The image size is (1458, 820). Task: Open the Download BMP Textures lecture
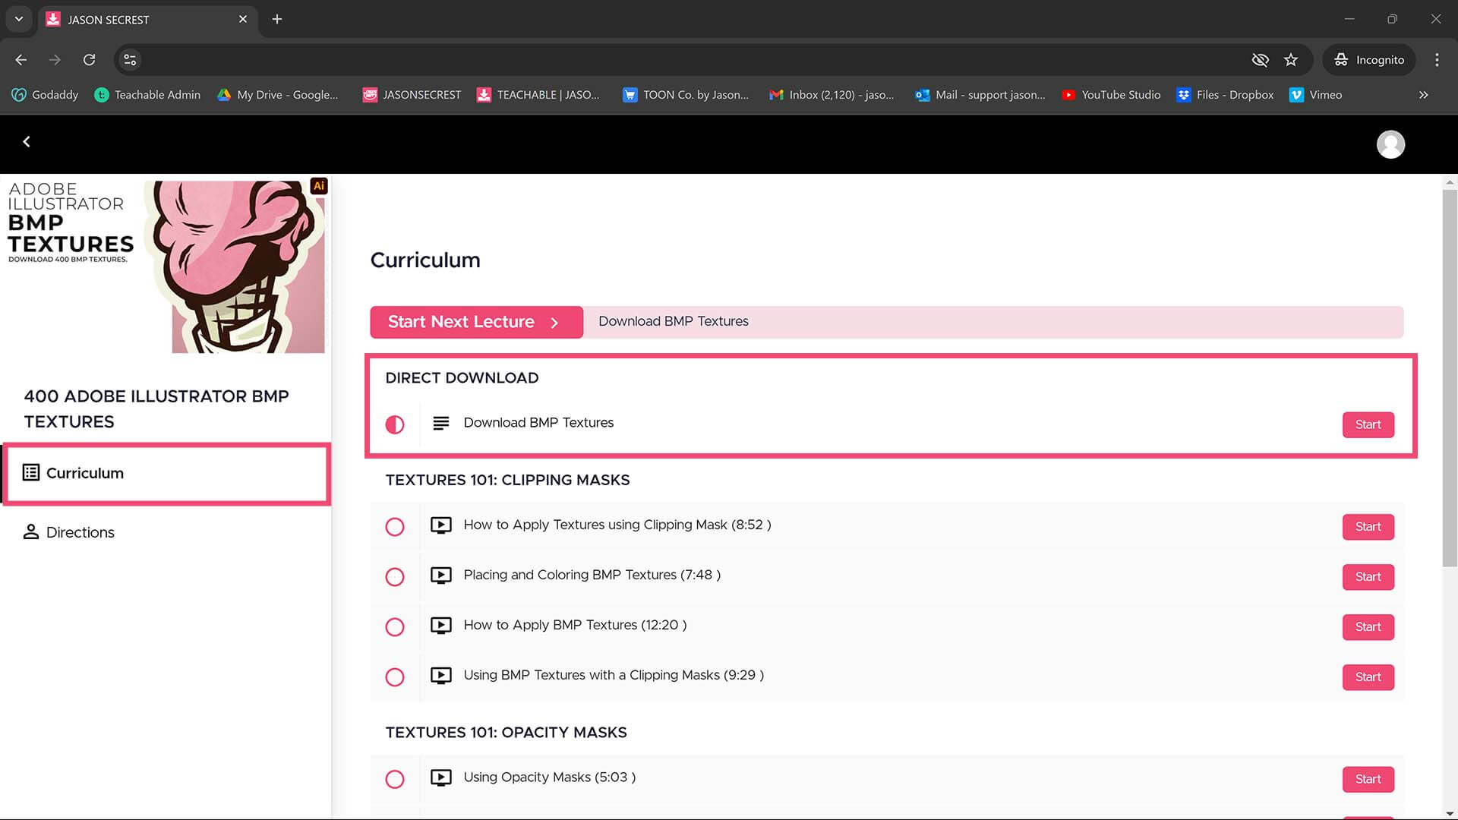pos(538,423)
